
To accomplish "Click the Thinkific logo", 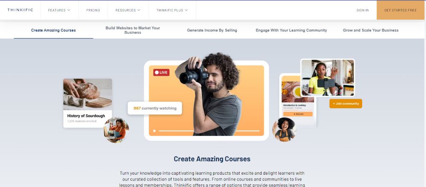I will [20, 10].
